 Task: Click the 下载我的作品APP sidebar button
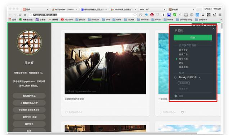coord(29,103)
